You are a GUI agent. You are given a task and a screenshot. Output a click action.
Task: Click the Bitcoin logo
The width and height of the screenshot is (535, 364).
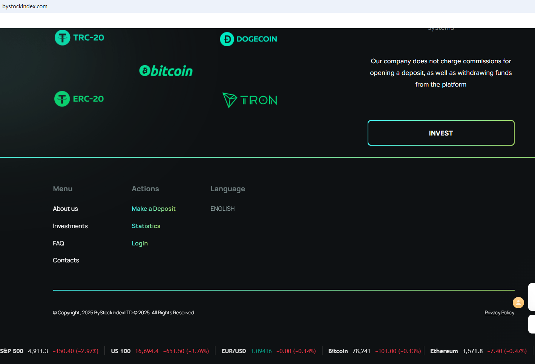click(x=166, y=71)
